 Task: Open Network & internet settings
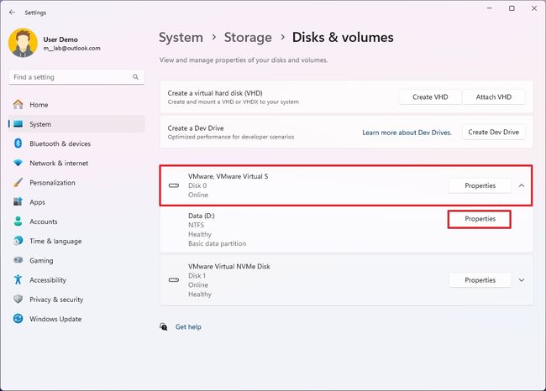click(x=58, y=163)
